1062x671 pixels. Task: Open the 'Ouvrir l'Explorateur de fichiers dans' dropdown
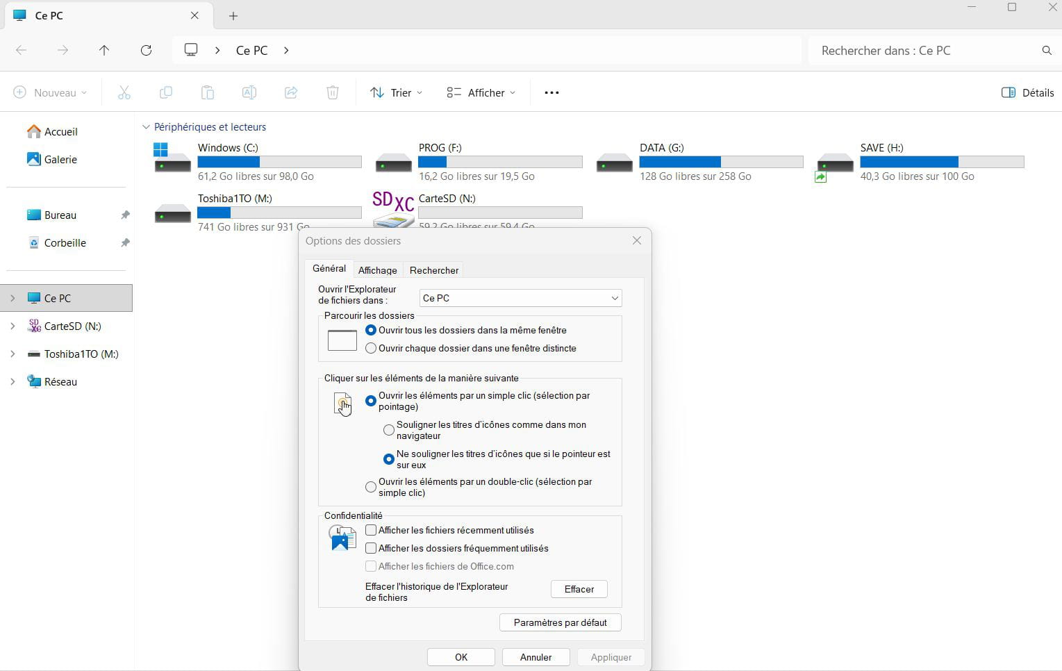[x=520, y=298]
